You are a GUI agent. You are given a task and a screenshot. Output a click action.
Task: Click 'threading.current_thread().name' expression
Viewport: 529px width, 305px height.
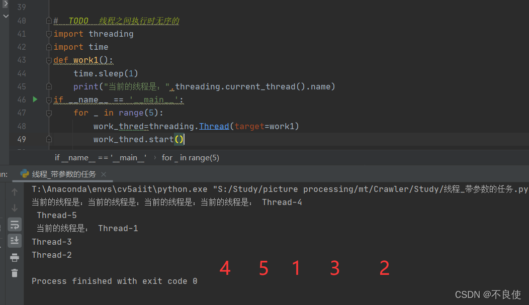(x=253, y=86)
